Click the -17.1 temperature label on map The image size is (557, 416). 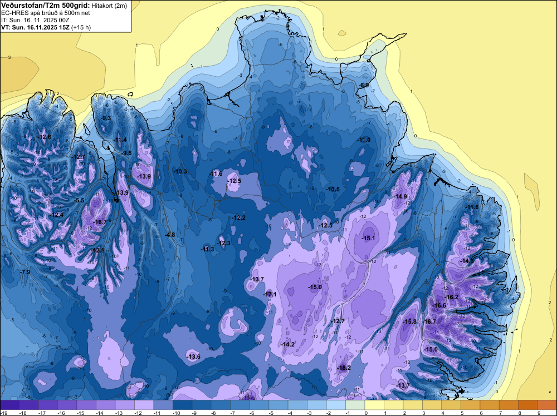[x=270, y=294]
